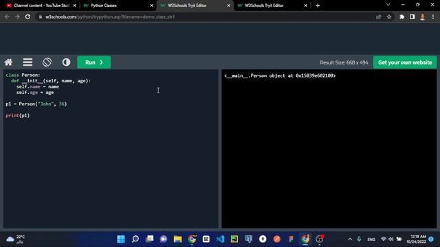
Task: Open File Explorer from the taskbar
Action: (x=177, y=239)
